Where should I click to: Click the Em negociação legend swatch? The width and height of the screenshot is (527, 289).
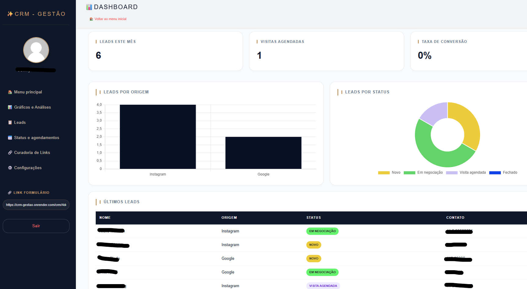(409, 172)
